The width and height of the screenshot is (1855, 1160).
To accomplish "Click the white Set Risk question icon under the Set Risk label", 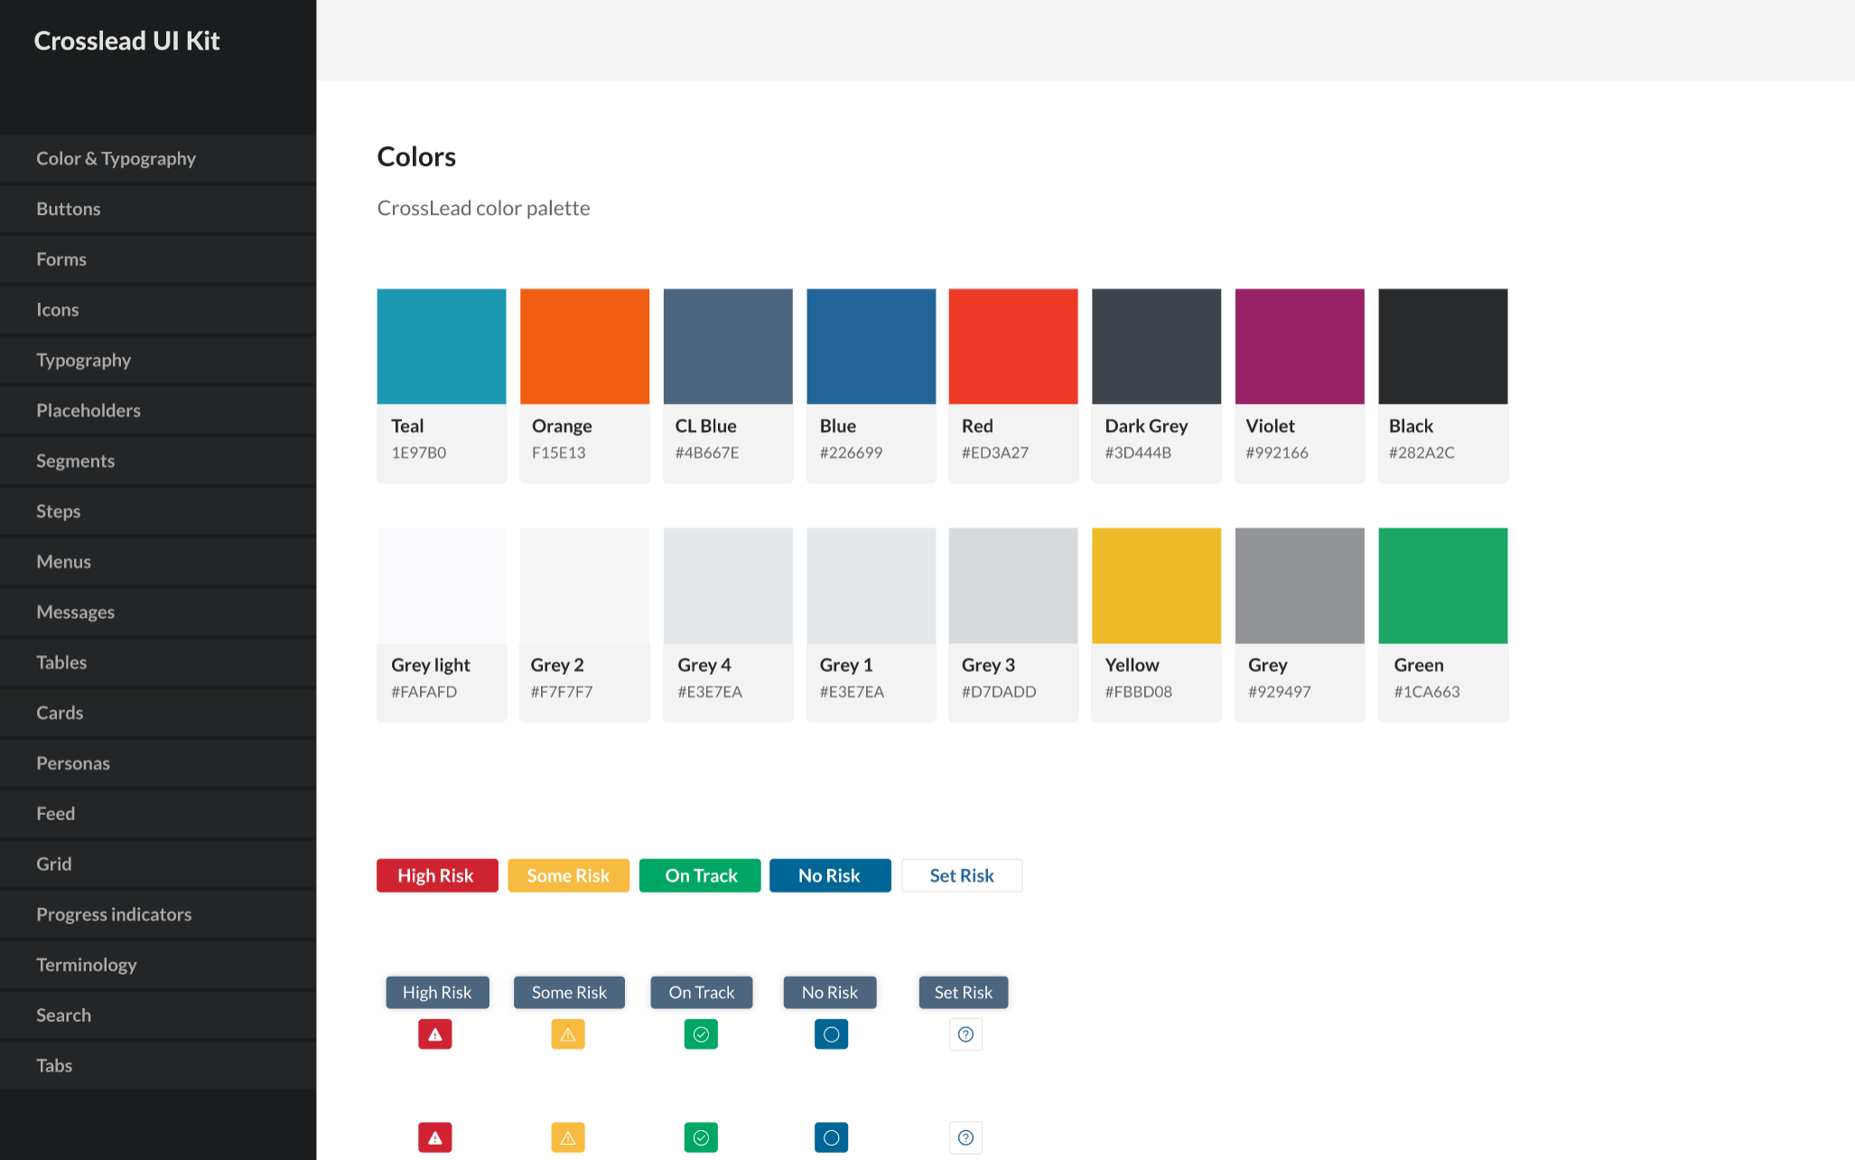I will 965,1034.
